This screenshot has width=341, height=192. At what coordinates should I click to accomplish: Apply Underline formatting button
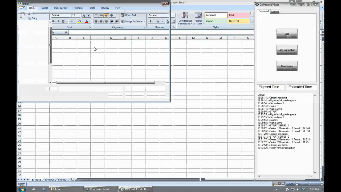point(63,21)
